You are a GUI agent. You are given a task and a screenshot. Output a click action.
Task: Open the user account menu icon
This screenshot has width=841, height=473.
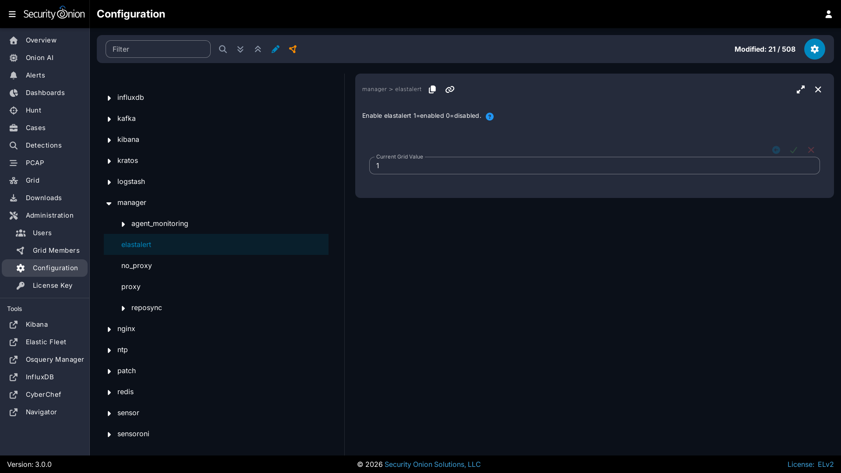pos(828,14)
